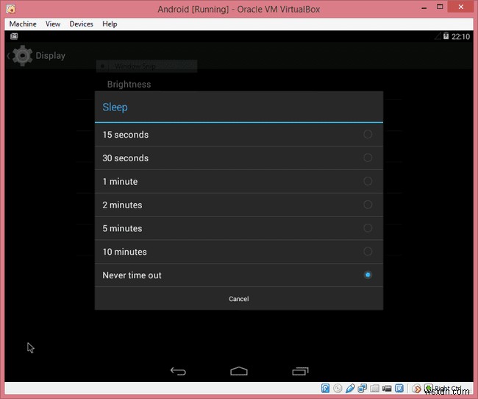Click the shared folders status icon
Screen dimensions: 478x399
[x=374, y=388]
